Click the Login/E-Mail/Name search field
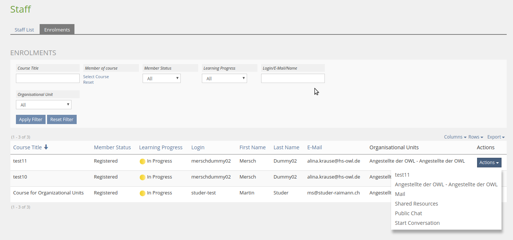The image size is (513, 240). (293, 78)
